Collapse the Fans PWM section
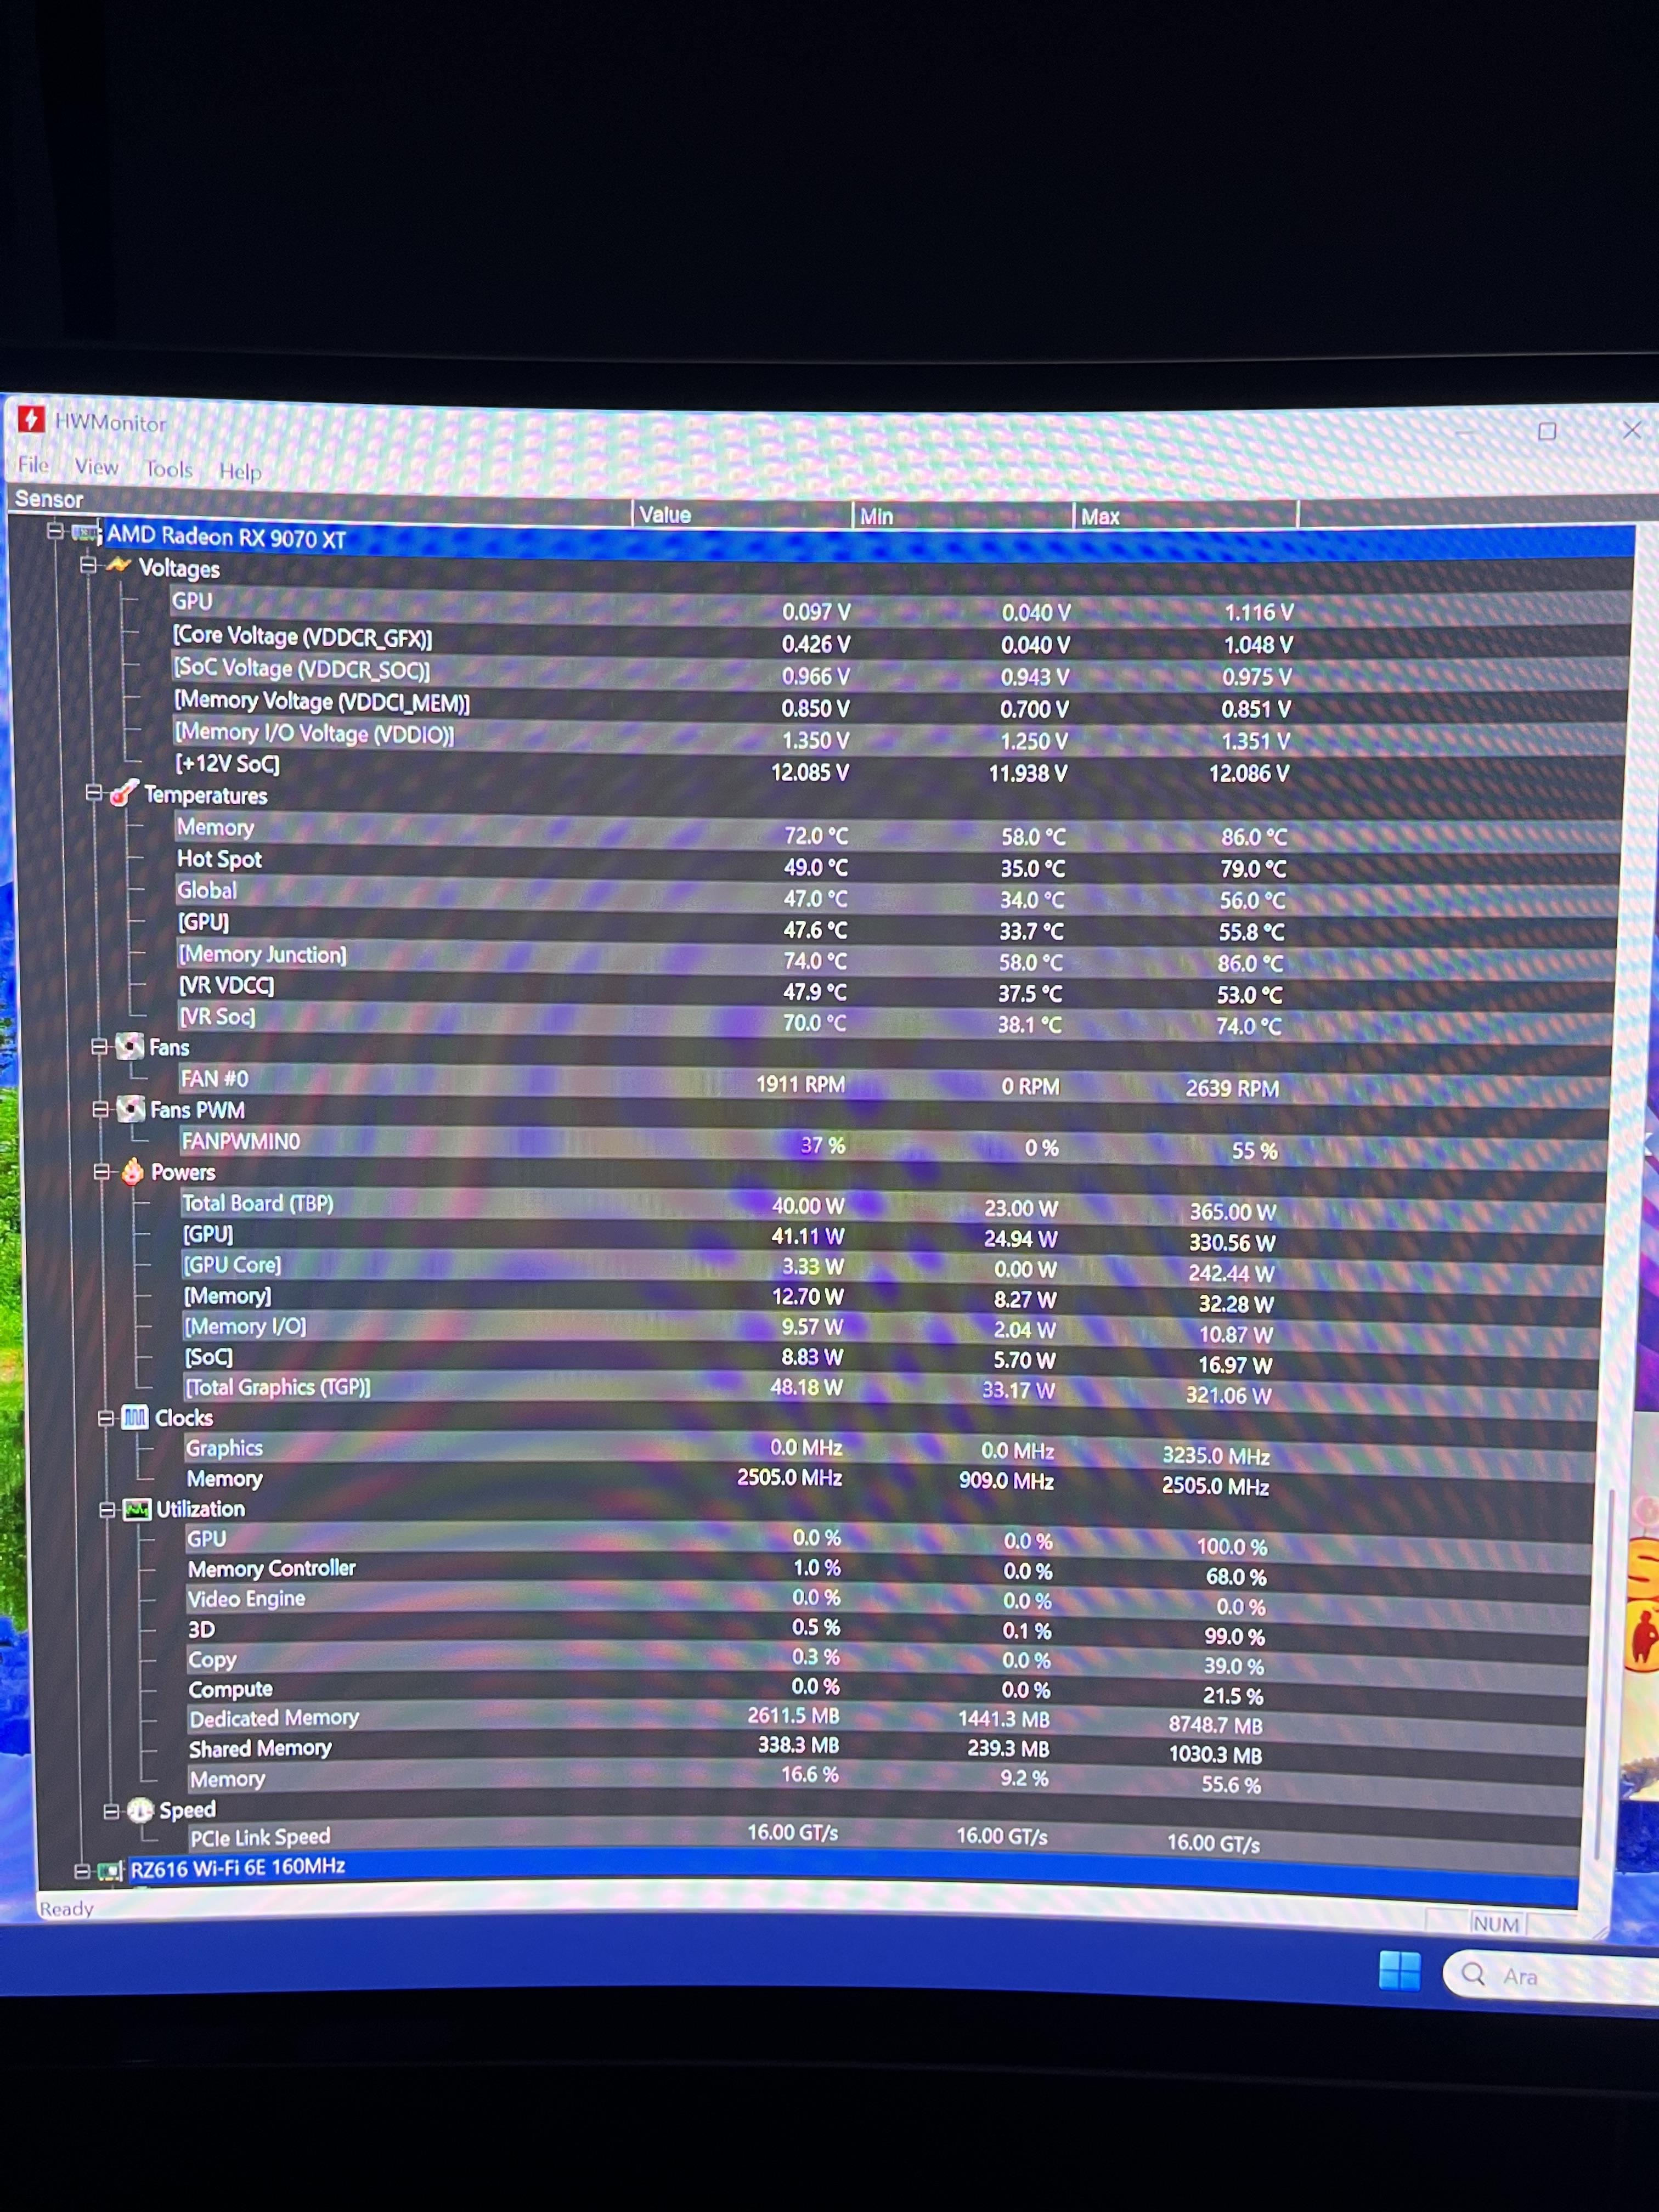Viewport: 1659px width, 2212px height. pyautogui.click(x=100, y=1109)
